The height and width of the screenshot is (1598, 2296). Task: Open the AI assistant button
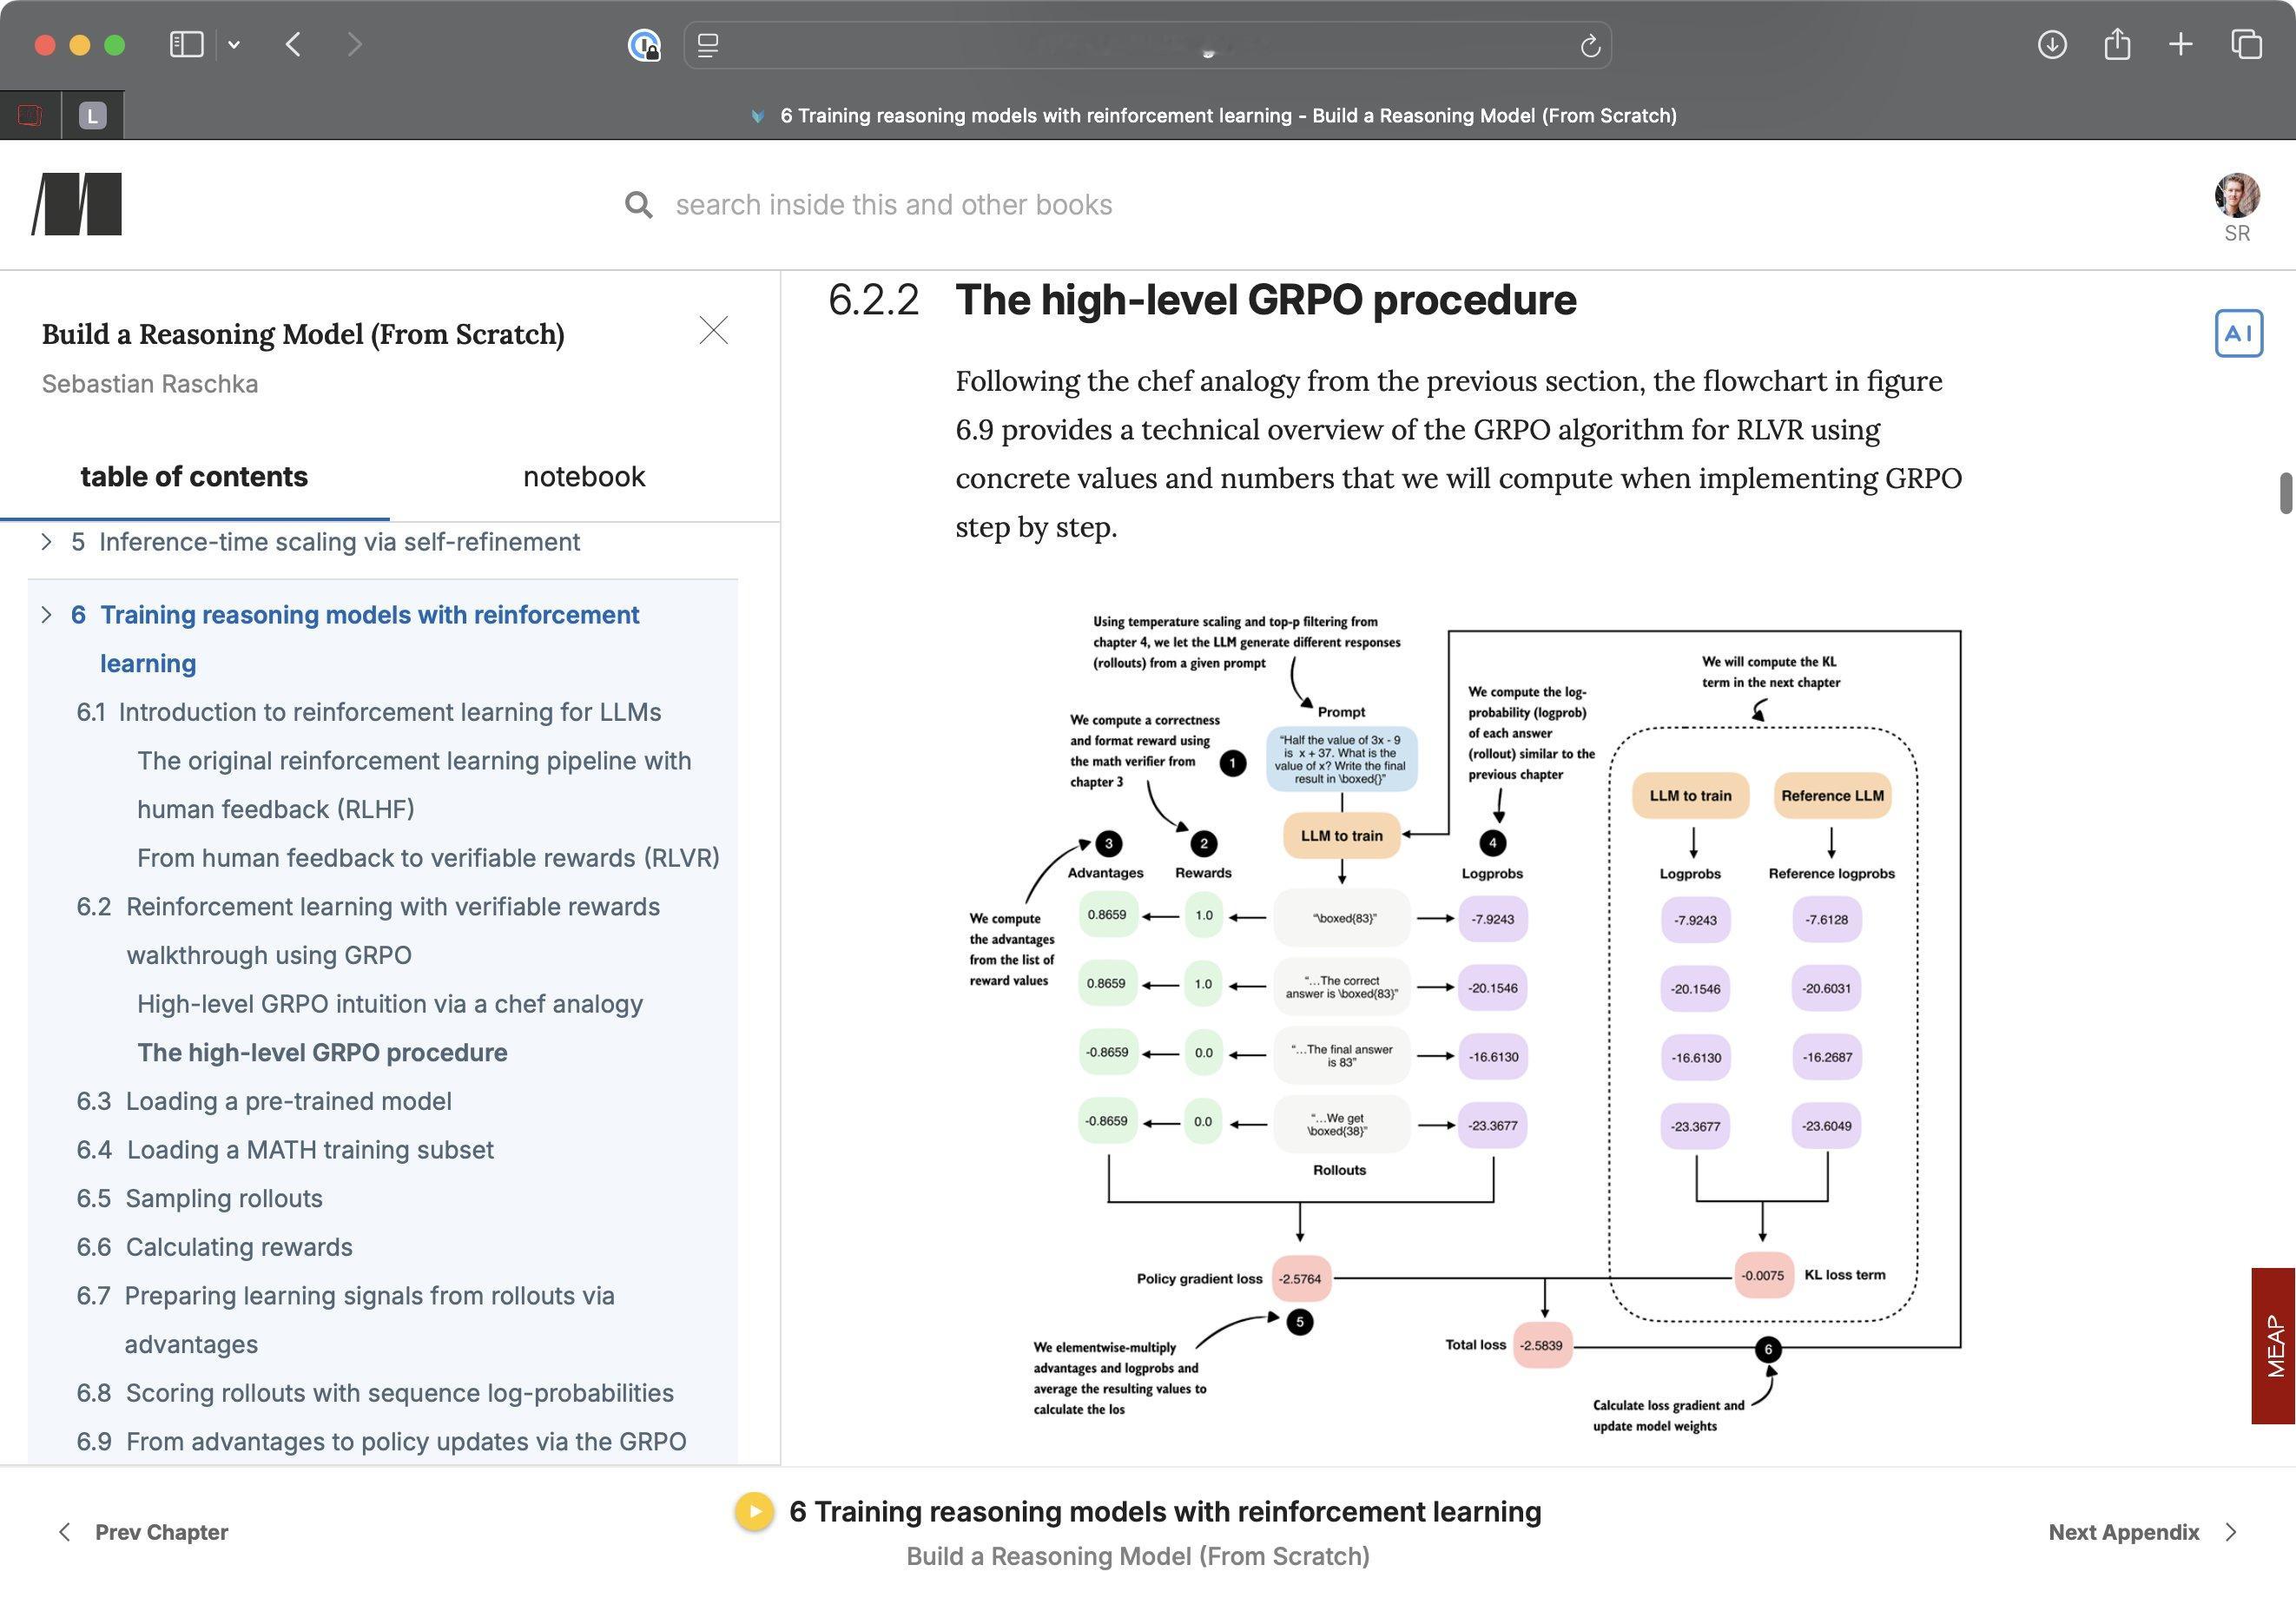[x=2238, y=333]
